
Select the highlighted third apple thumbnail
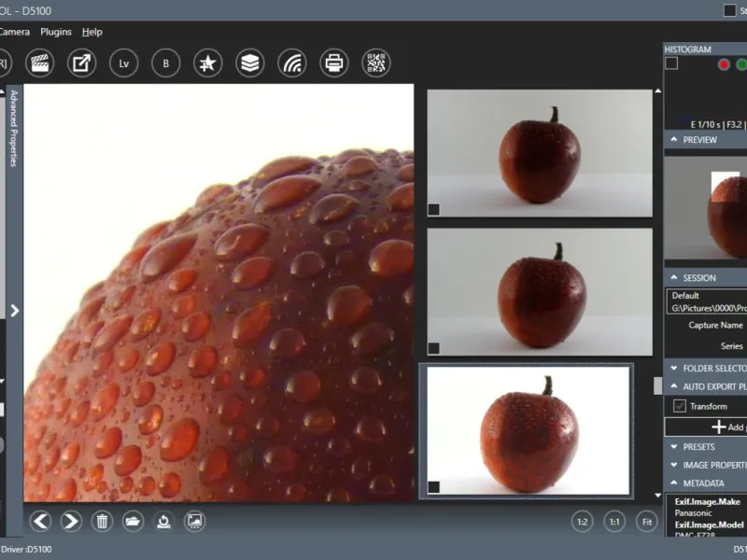(x=528, y=431)
